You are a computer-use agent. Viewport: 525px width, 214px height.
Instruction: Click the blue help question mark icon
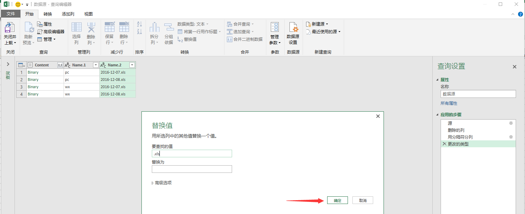click(520, 14)
